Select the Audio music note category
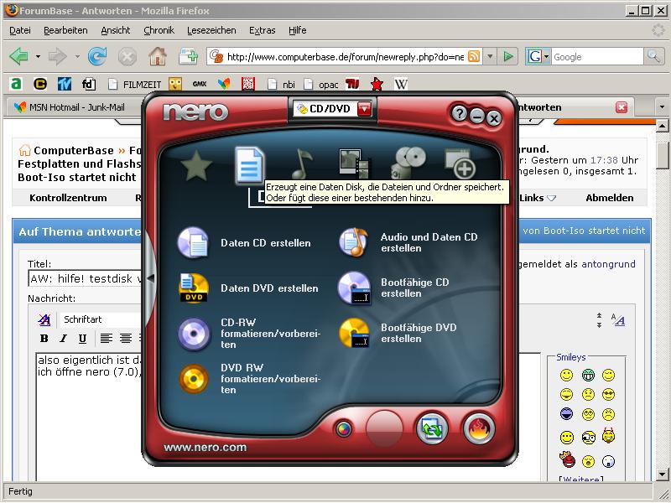 tap(302, 164)
